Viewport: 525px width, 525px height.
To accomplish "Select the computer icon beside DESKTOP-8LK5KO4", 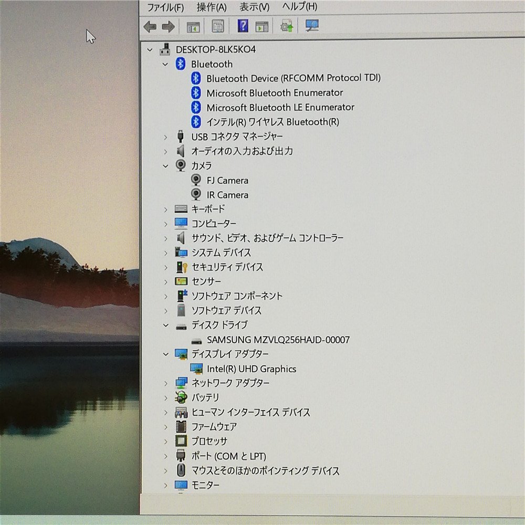I will tap(165, 49).
